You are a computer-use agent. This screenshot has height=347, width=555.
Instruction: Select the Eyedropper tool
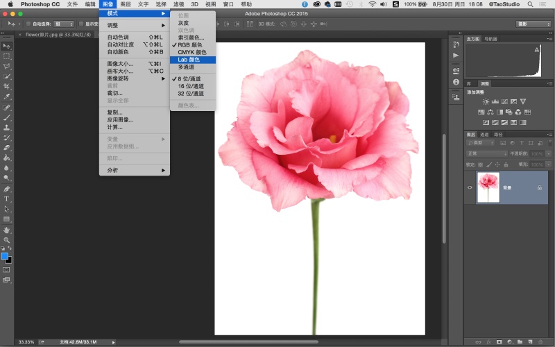click(6, 96)
